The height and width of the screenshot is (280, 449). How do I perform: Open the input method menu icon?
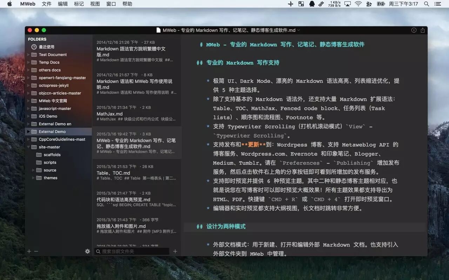(x=369, y=4)
